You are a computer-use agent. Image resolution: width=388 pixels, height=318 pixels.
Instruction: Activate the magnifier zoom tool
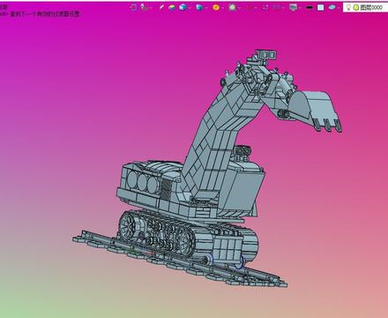pos(232,7)
